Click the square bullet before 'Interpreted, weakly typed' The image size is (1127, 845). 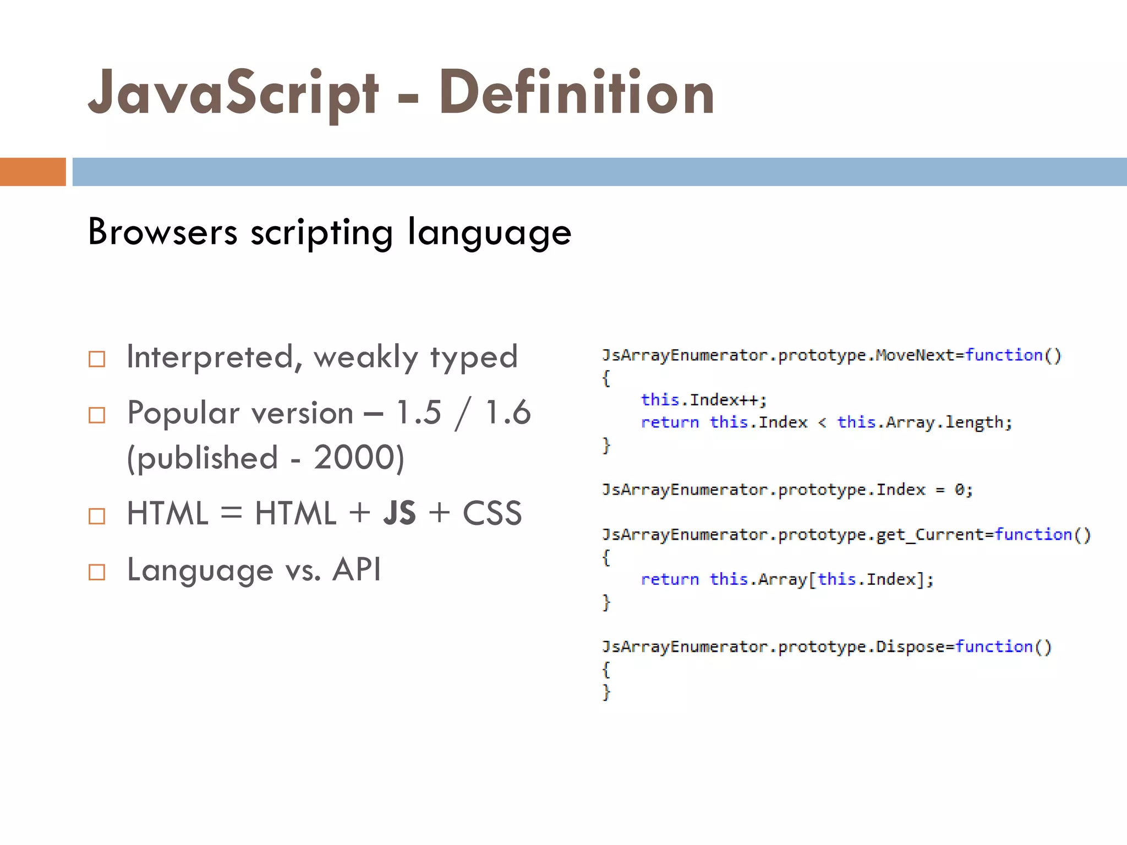[97, 359]
